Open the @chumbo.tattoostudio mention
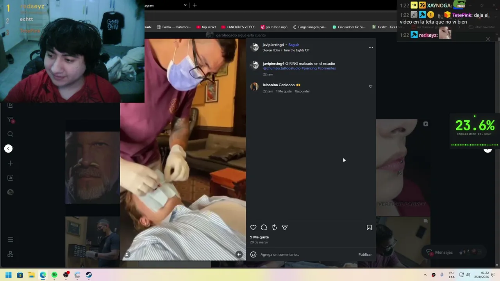The image size is (500, 281). tap(282, 68)
